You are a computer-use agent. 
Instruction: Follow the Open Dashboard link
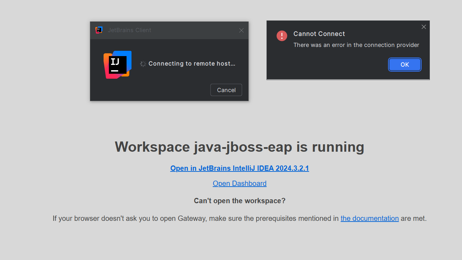click(240, 183)
